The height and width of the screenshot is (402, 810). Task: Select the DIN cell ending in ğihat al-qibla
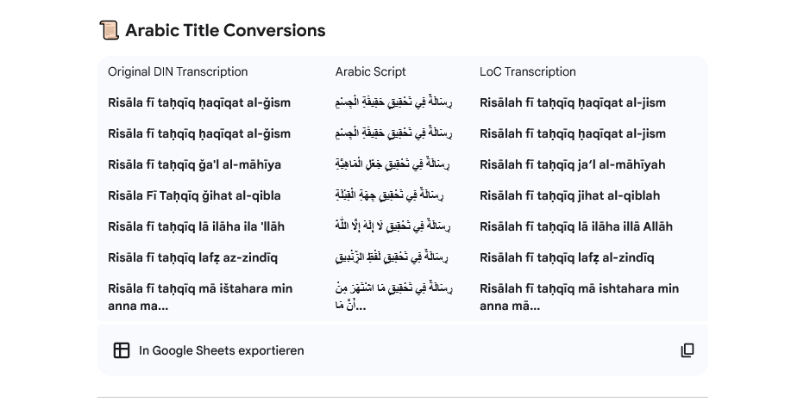[194, 195]
